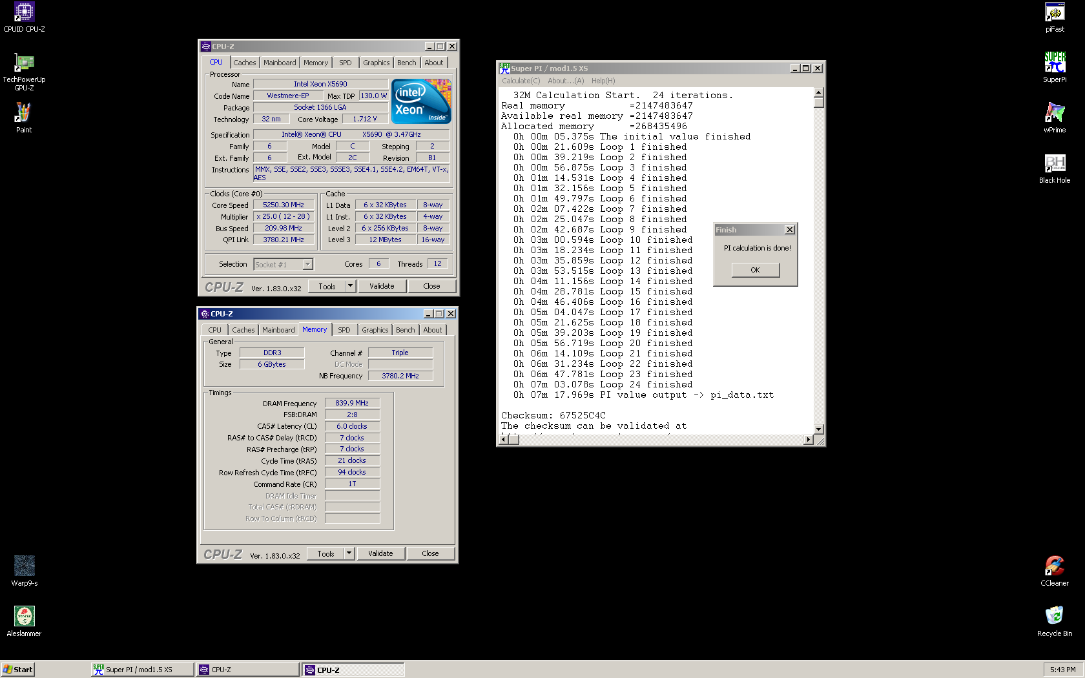1085x678 pixels.
Task: Click the bottom CPU-Z window title icon
Action: coord(205,314)
